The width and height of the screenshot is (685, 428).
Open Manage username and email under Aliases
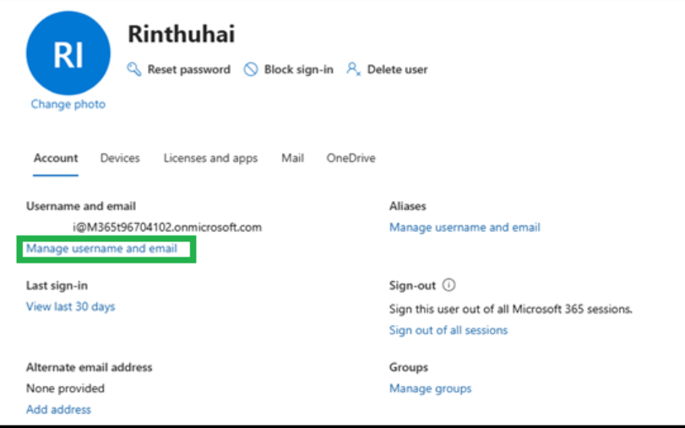465,228
